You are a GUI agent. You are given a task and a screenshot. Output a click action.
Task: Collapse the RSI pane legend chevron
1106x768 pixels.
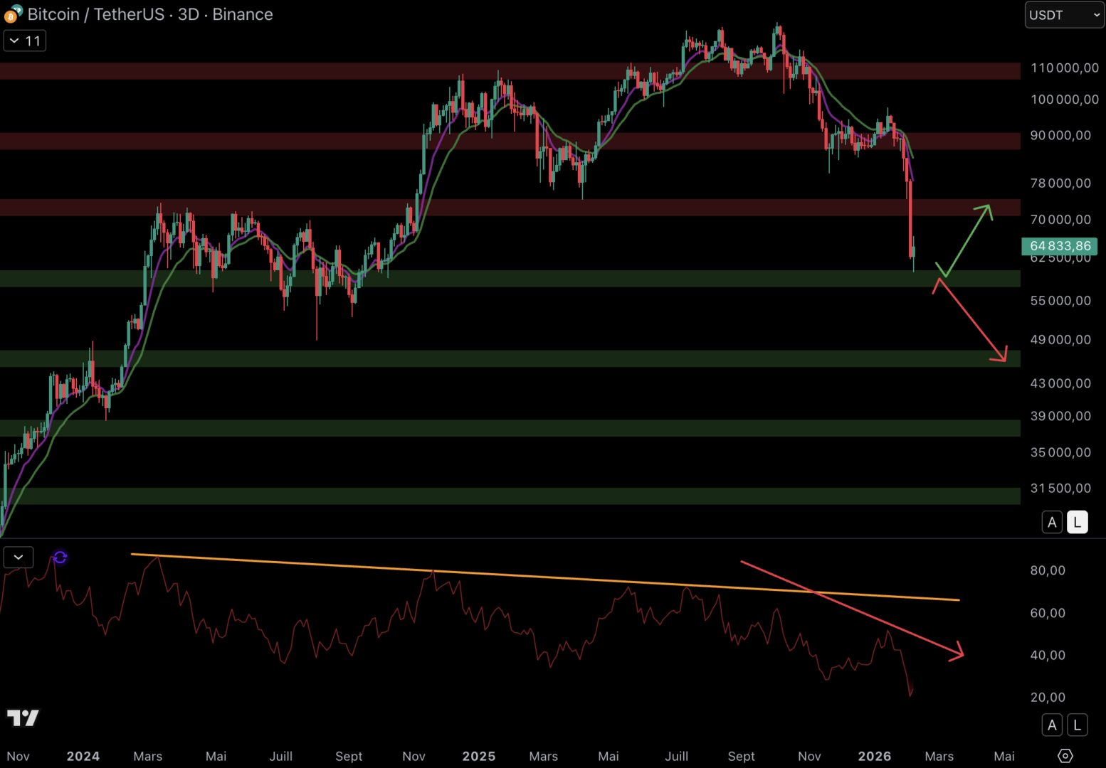[x=19, y=558]
